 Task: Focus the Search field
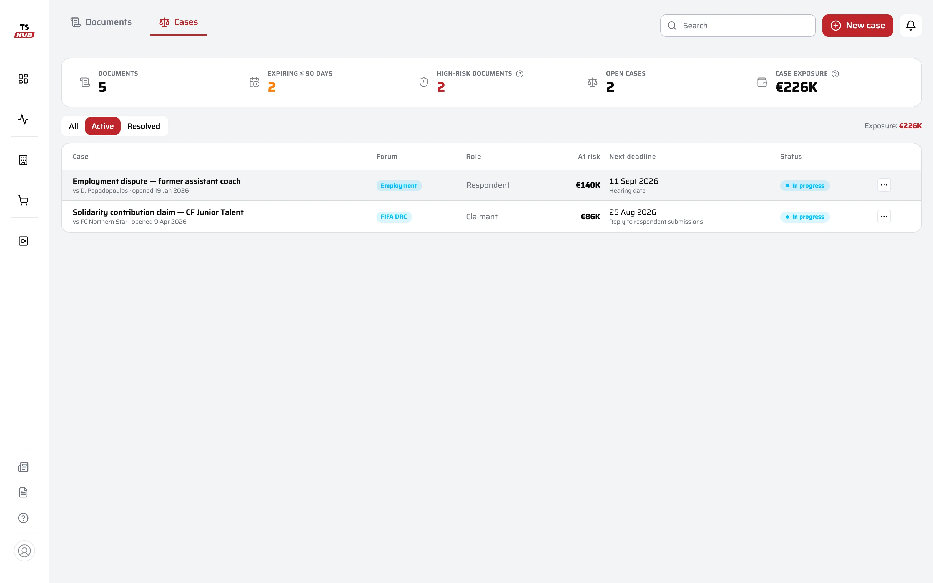coord(738,26)
